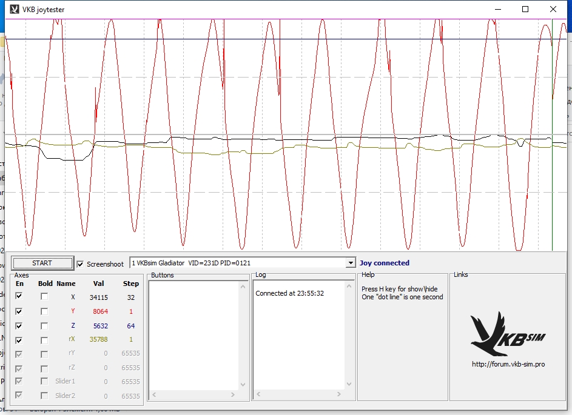Click the VKB joytester title bar icon
This screenshot has width=572, height=415.
click(x=14, y=9)
